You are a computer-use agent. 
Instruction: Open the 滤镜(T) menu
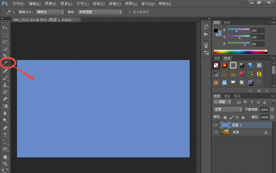(x=115, y=4)
